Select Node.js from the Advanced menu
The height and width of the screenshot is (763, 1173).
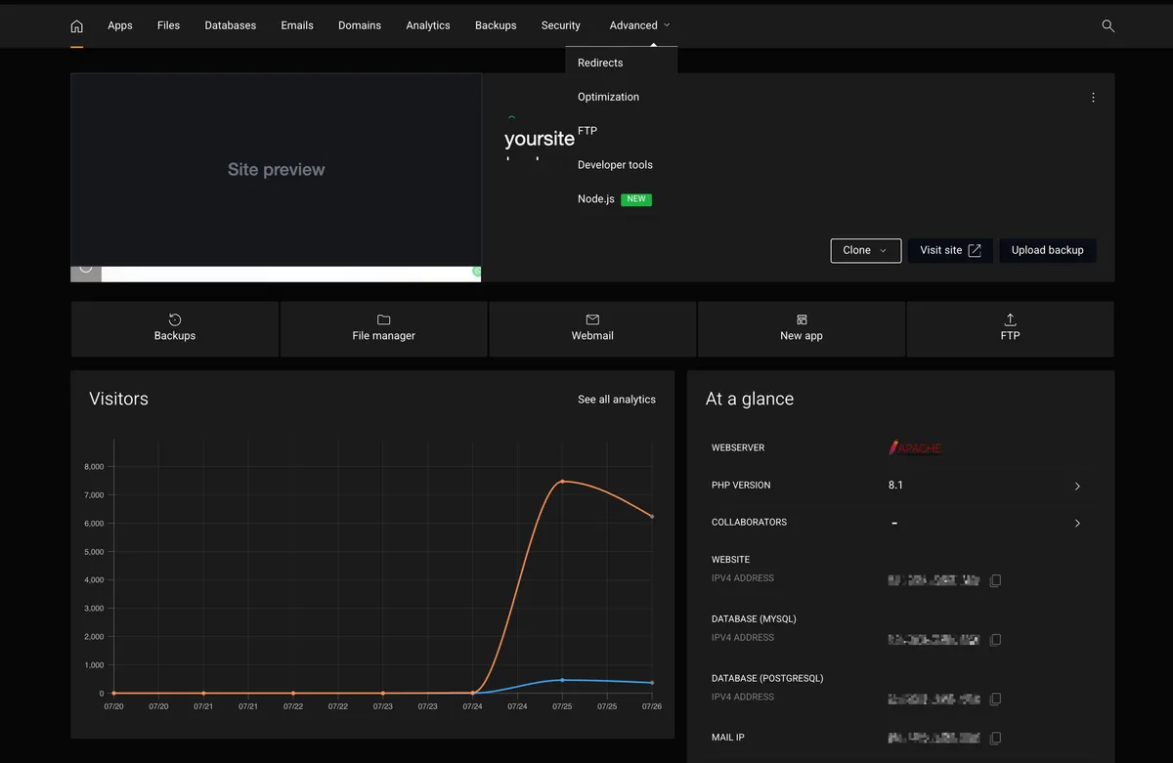click(x=596, y=199)
